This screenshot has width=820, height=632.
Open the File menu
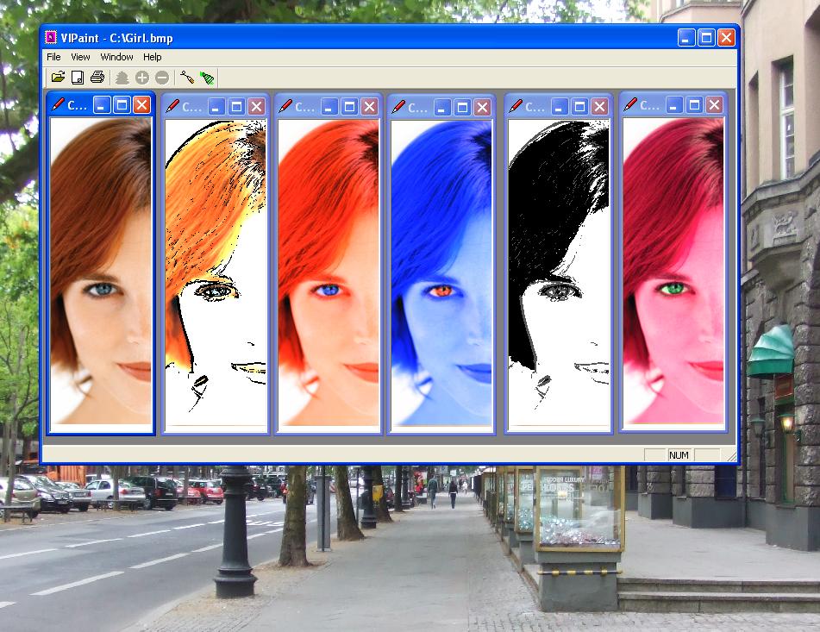[53, 56]
